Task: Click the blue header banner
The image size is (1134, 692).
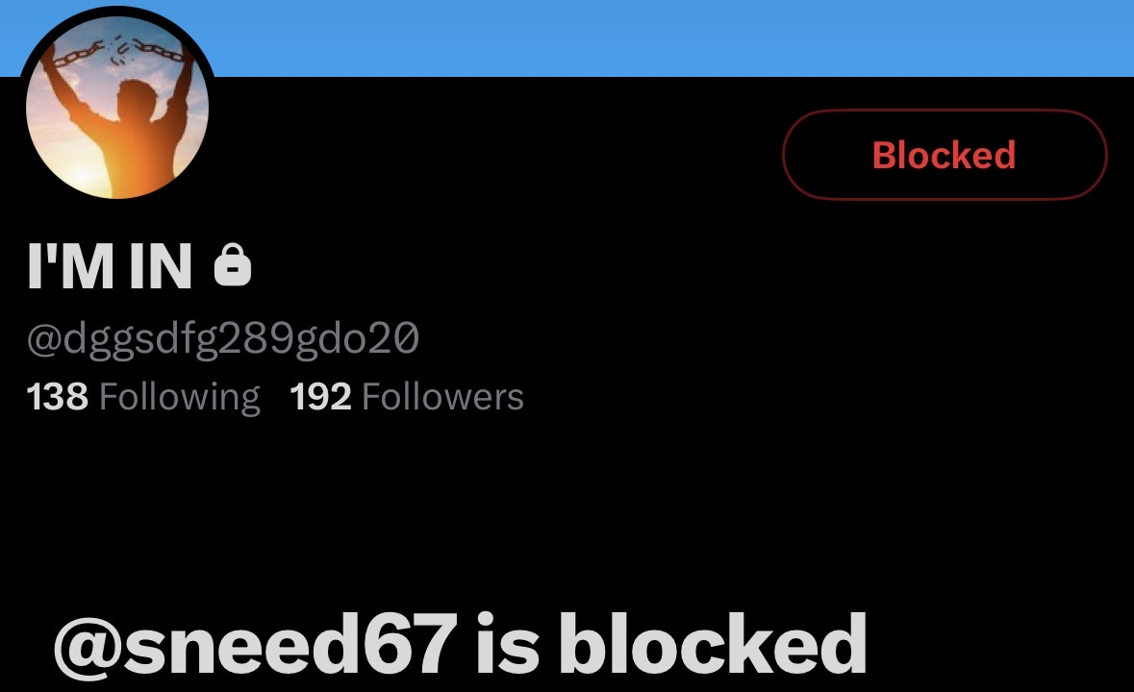Action: coord(672,37)
